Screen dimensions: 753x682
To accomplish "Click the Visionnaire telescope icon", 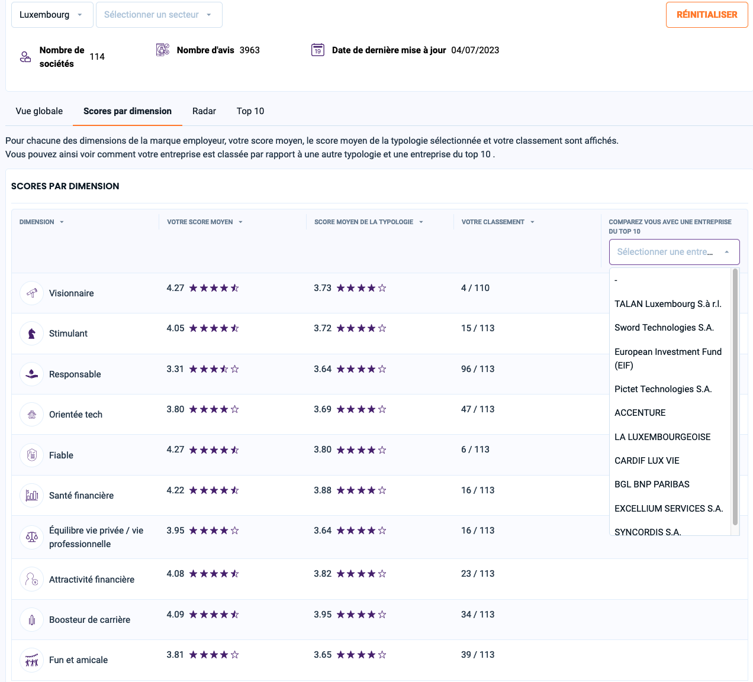I will tap(32, 293).
